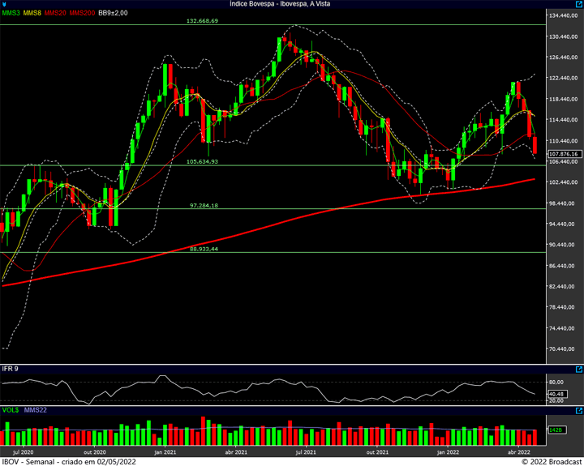
Task: Select the MMS22 volume average label
Action: (x=35, y=411)
